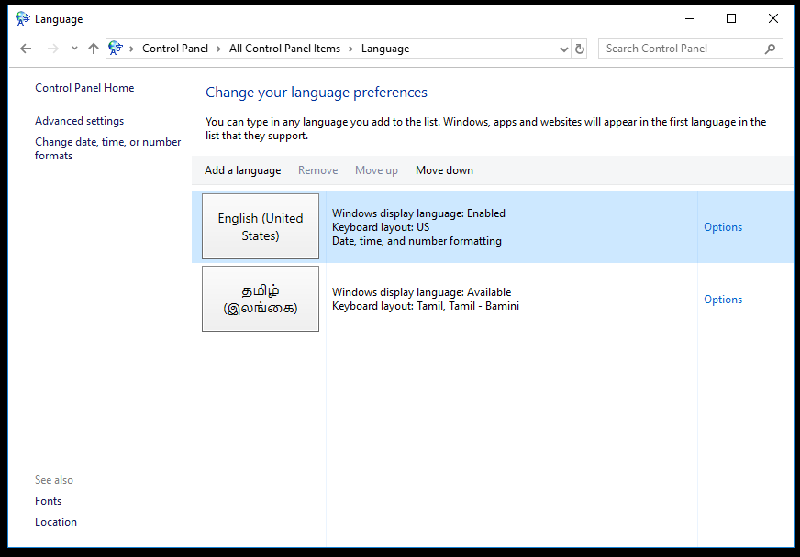This screenshot has width=800, height=557.
Task: Open the address bar dropdown arrow
Action: coord(562,48)
